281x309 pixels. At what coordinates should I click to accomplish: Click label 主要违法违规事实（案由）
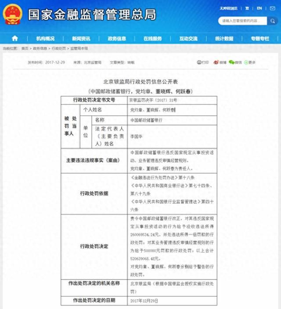point(94,160)
